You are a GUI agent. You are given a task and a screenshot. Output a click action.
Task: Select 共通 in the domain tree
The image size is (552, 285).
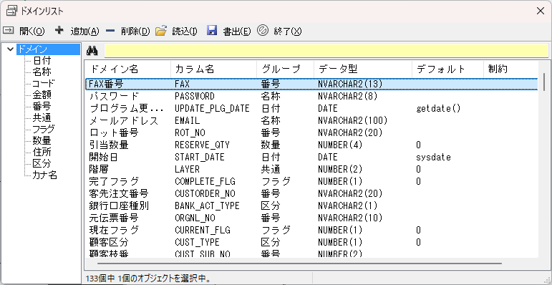click(42, 117)
